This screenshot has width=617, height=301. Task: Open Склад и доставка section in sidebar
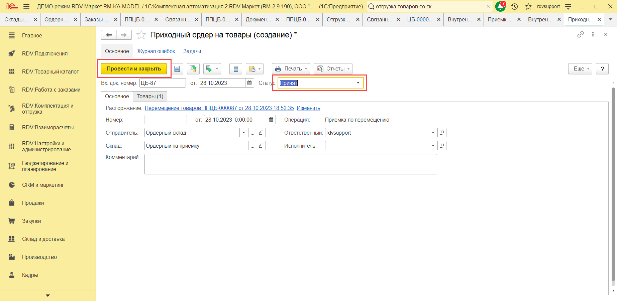pos(43,239)
